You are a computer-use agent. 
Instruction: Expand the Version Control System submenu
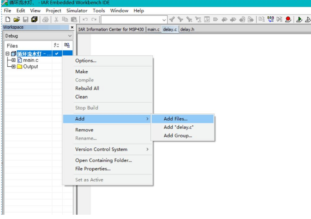(x=147, y=149)
